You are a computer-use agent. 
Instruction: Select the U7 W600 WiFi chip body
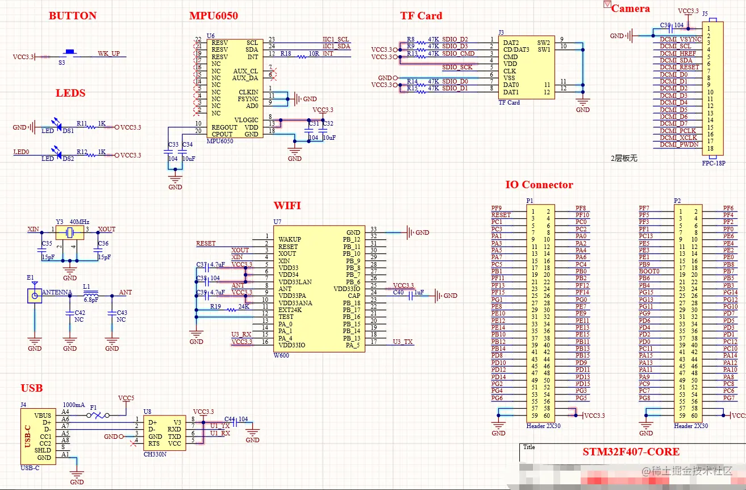click(x=319, y=289)
